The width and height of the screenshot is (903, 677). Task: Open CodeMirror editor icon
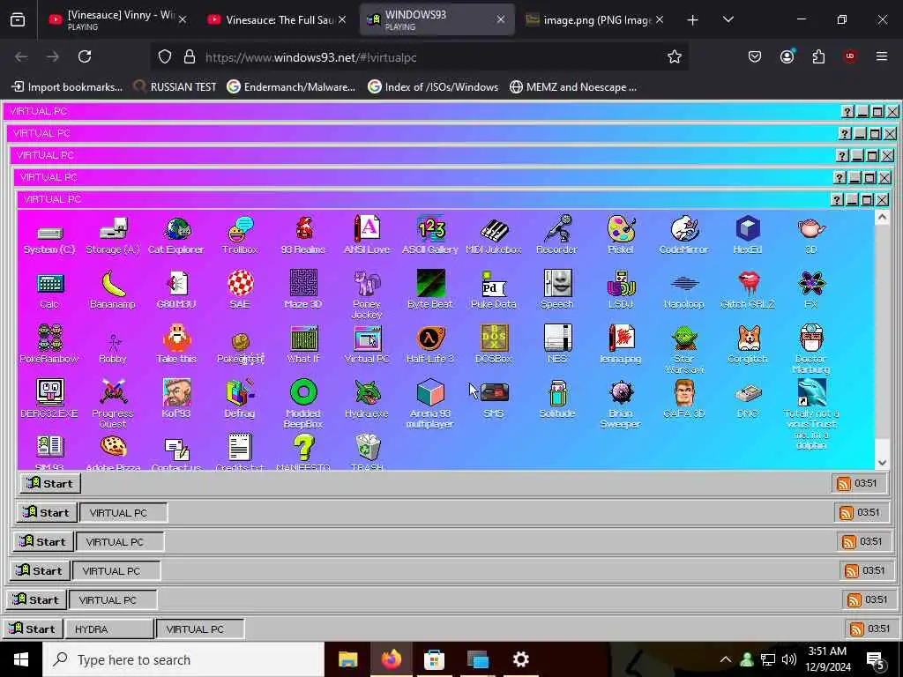click(684, 236)
